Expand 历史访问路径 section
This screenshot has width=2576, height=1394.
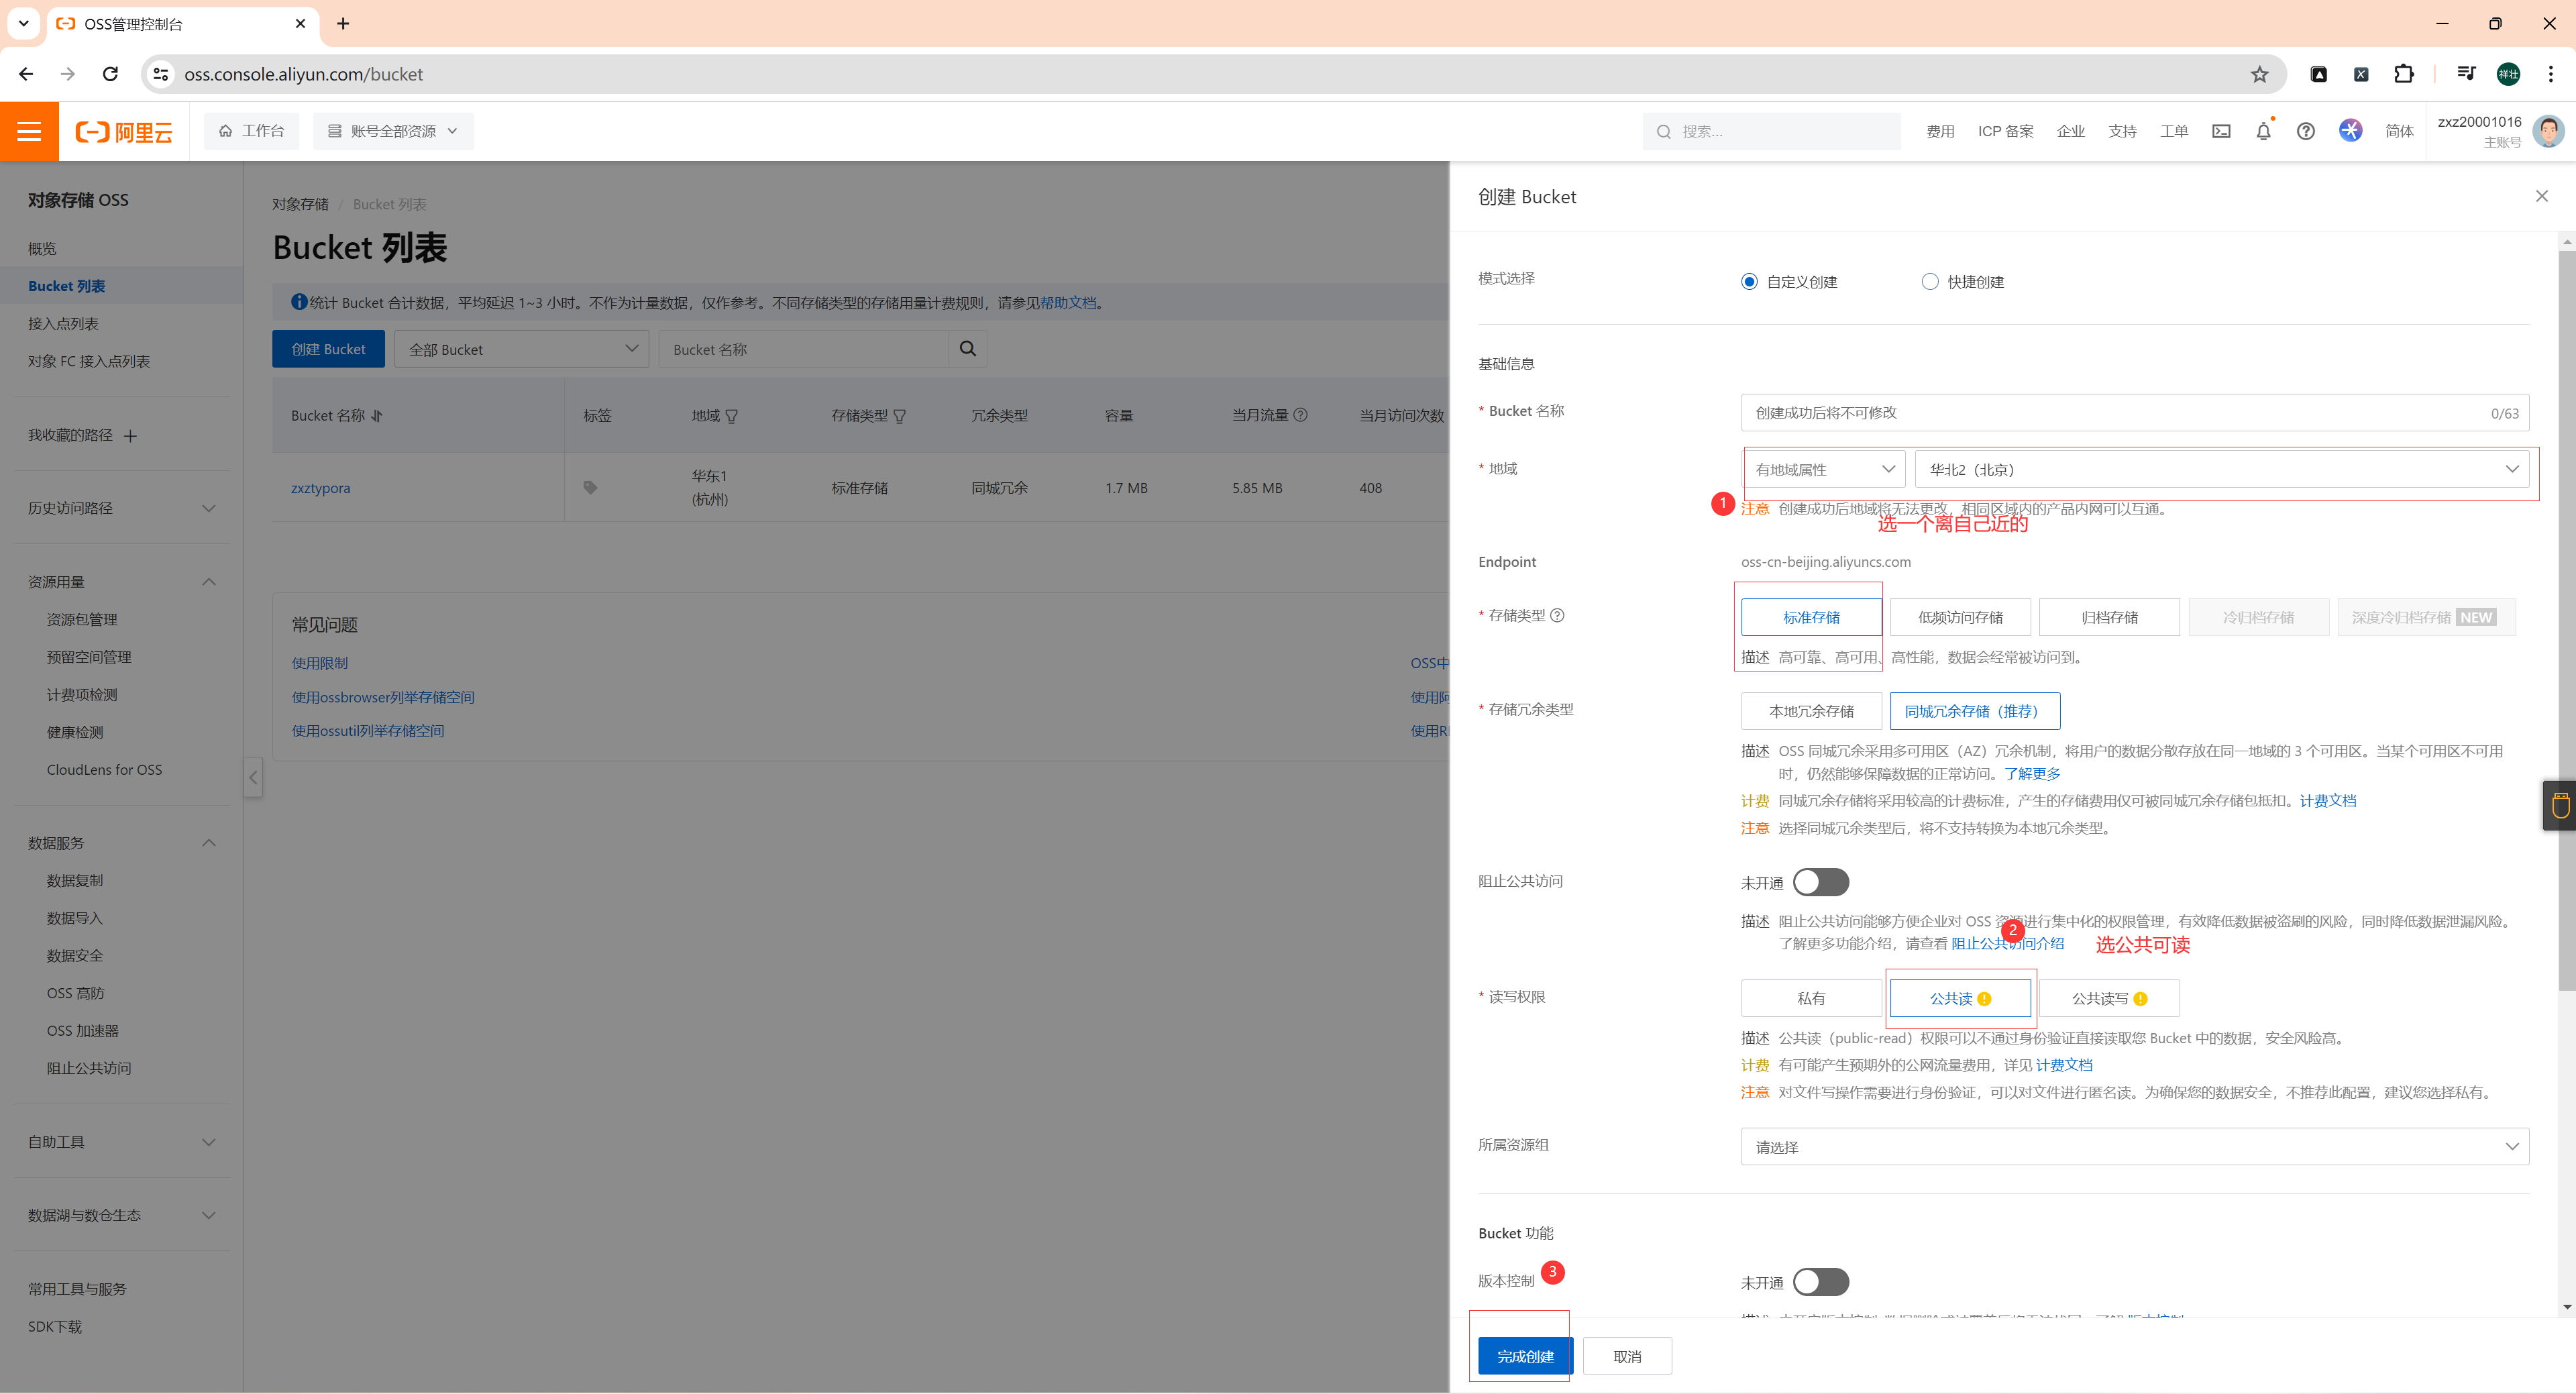coord(209,509)
